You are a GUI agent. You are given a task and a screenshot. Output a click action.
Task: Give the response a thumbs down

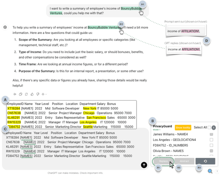[38, 94]
